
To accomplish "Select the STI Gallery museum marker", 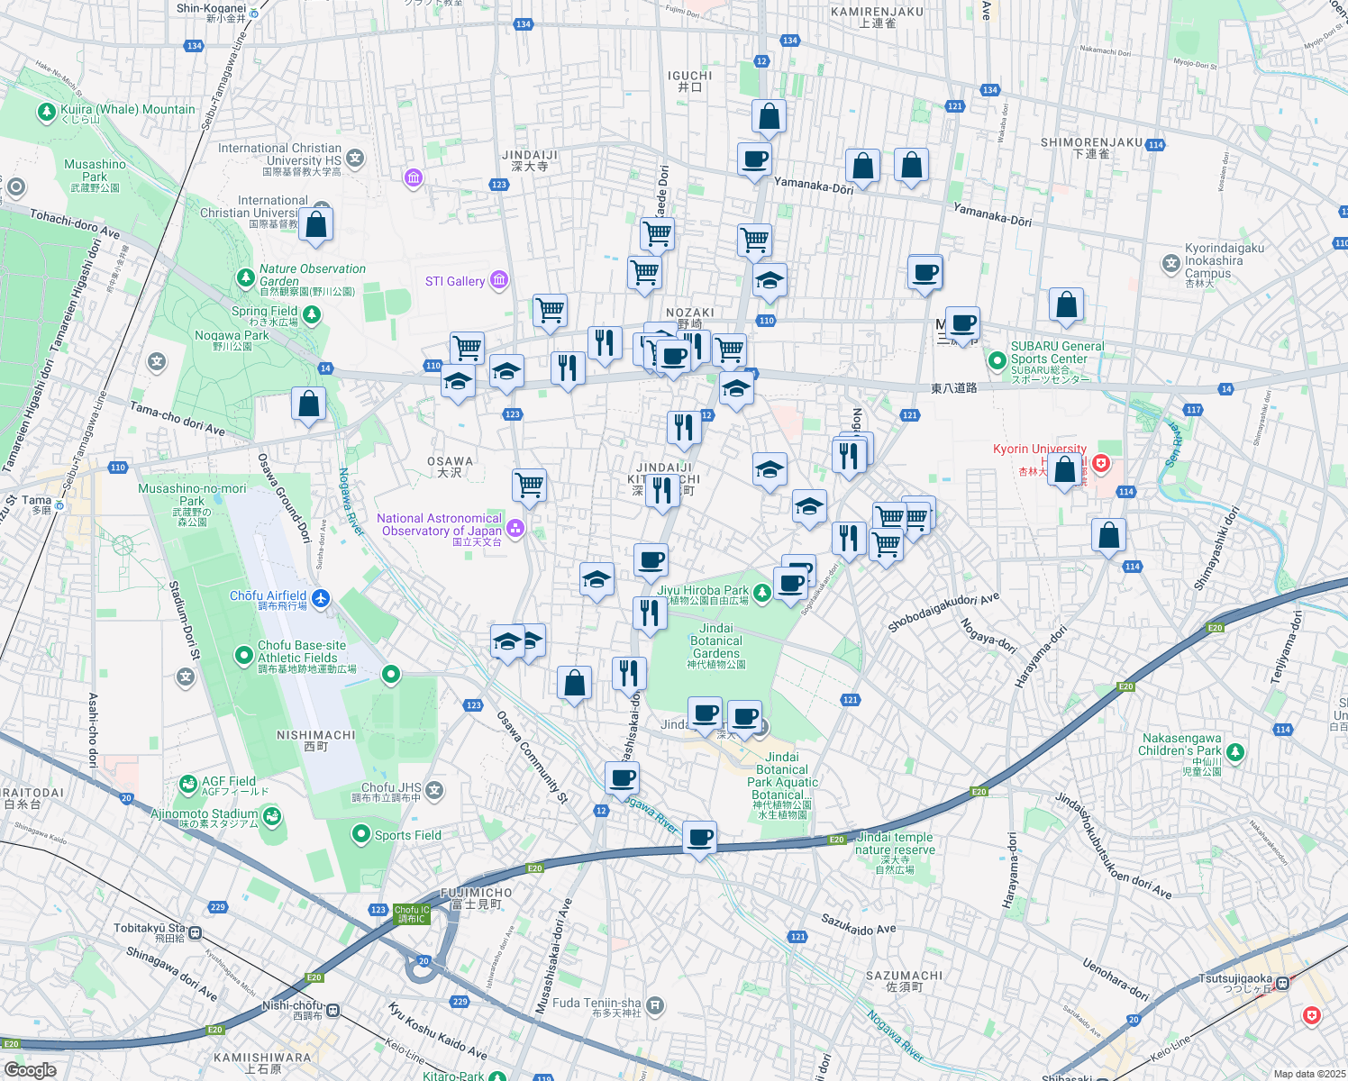I will (x=499, y=280).
